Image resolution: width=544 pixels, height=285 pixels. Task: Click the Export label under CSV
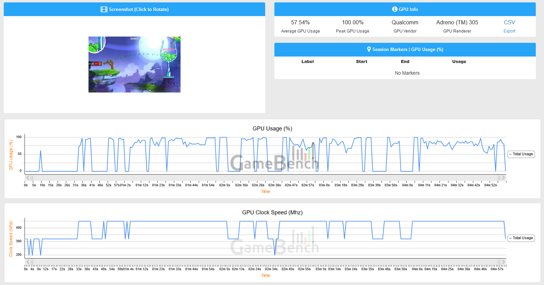click(509, 31)
